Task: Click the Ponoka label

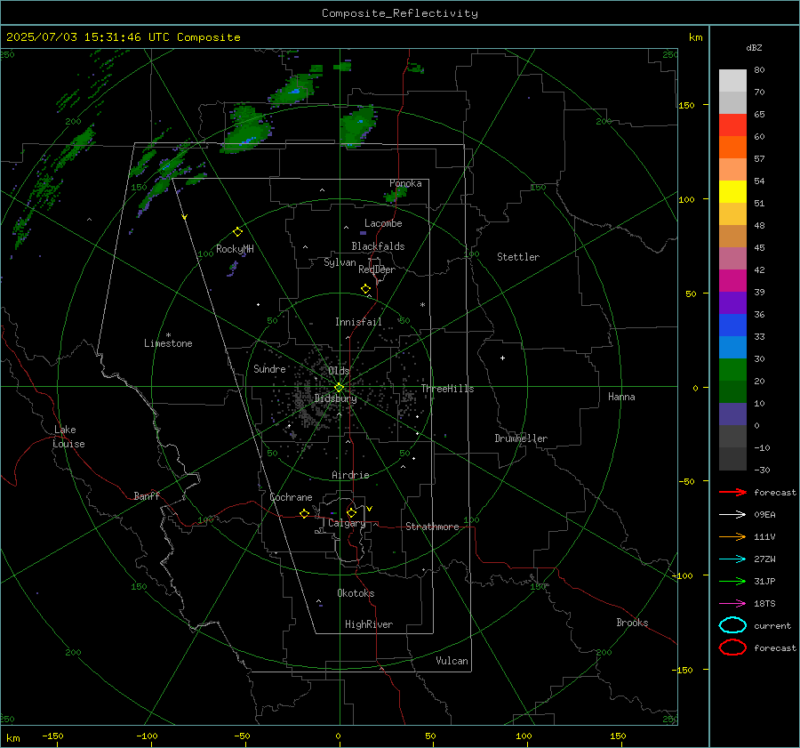Action: point(405,183)
